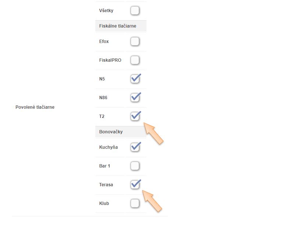
Task: Uncheck the T2 printer checkbox
Action: [x=135, y=116]
